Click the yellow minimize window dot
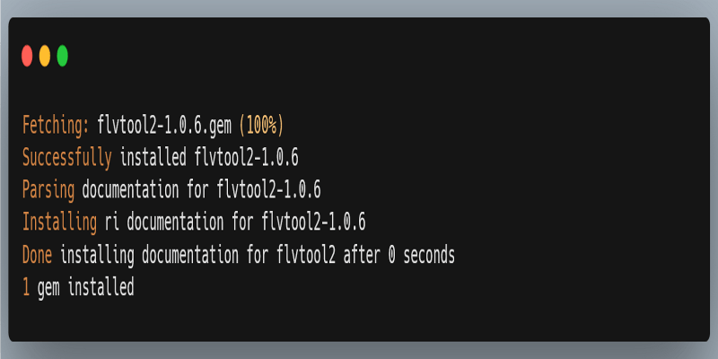The width and height of the screenshot is (718, 359). click(45, 57)
